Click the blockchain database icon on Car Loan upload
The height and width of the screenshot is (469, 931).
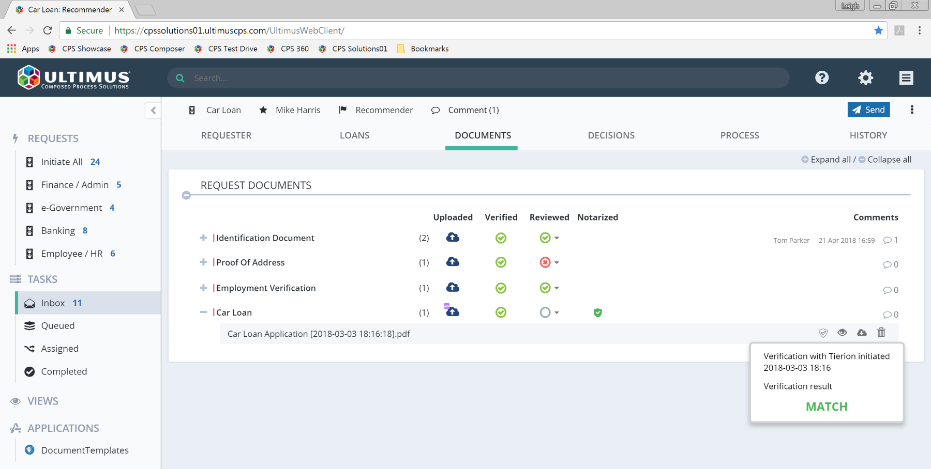(447, 307)
